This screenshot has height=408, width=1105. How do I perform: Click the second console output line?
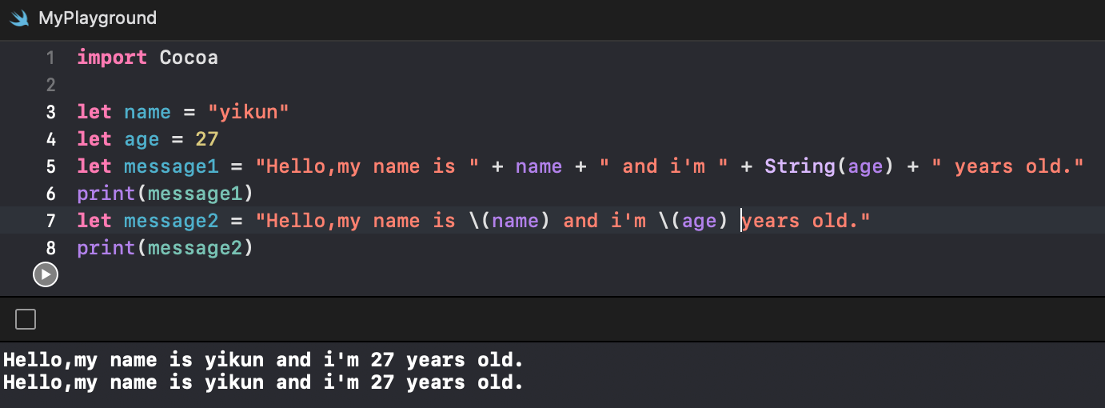pos(263,382)
